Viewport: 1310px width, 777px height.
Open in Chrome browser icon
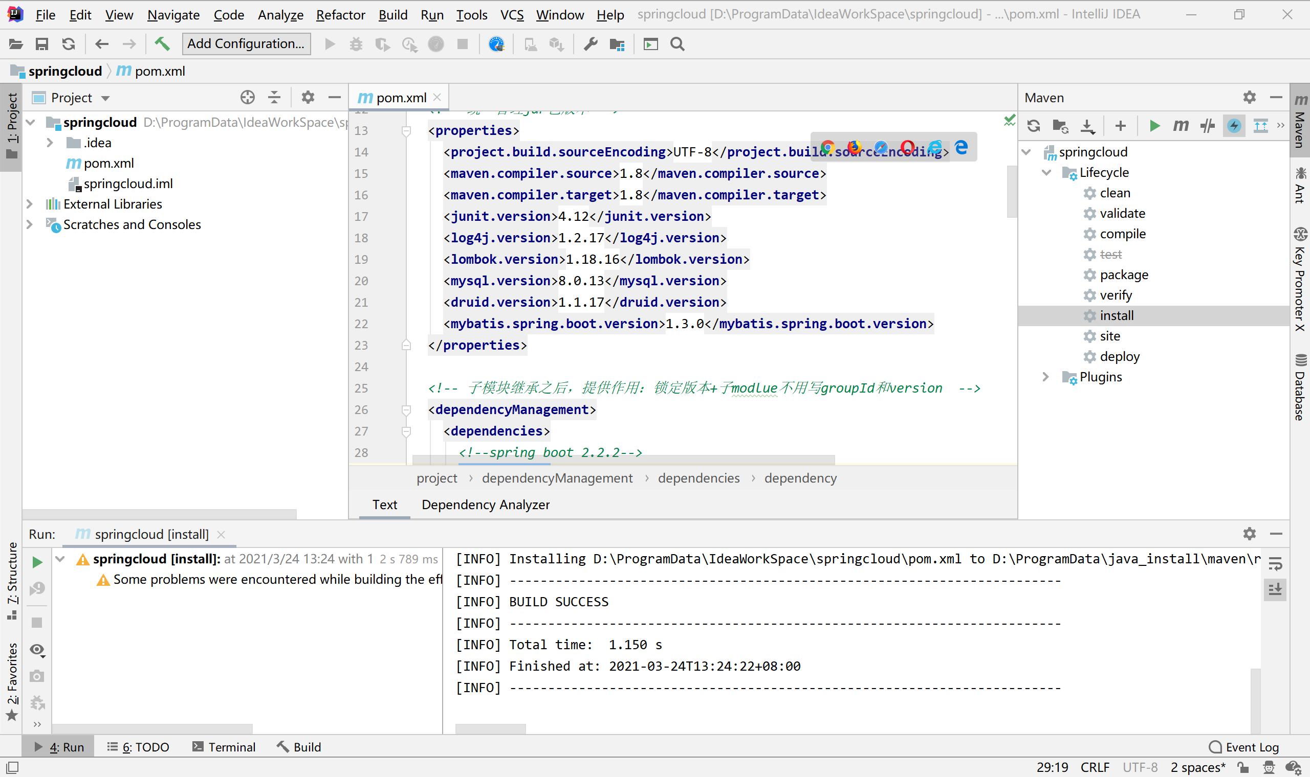click(828, 148)
